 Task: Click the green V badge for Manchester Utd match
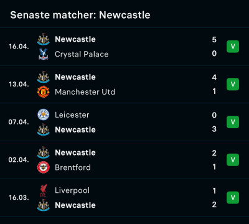233,84
